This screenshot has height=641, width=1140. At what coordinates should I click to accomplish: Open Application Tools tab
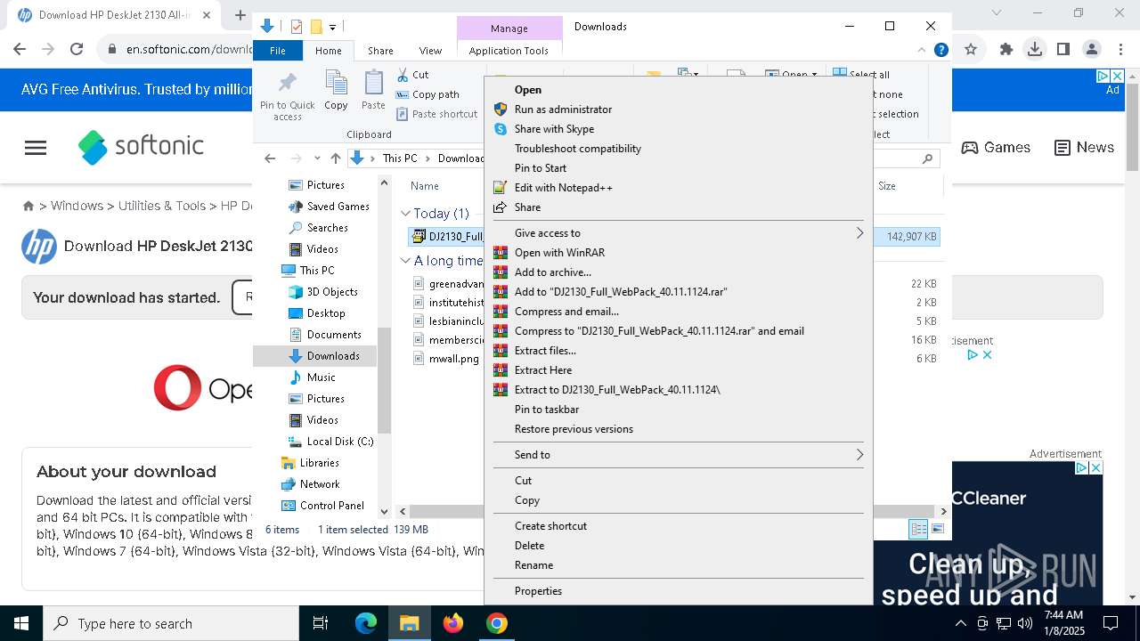tap(509, 51)
